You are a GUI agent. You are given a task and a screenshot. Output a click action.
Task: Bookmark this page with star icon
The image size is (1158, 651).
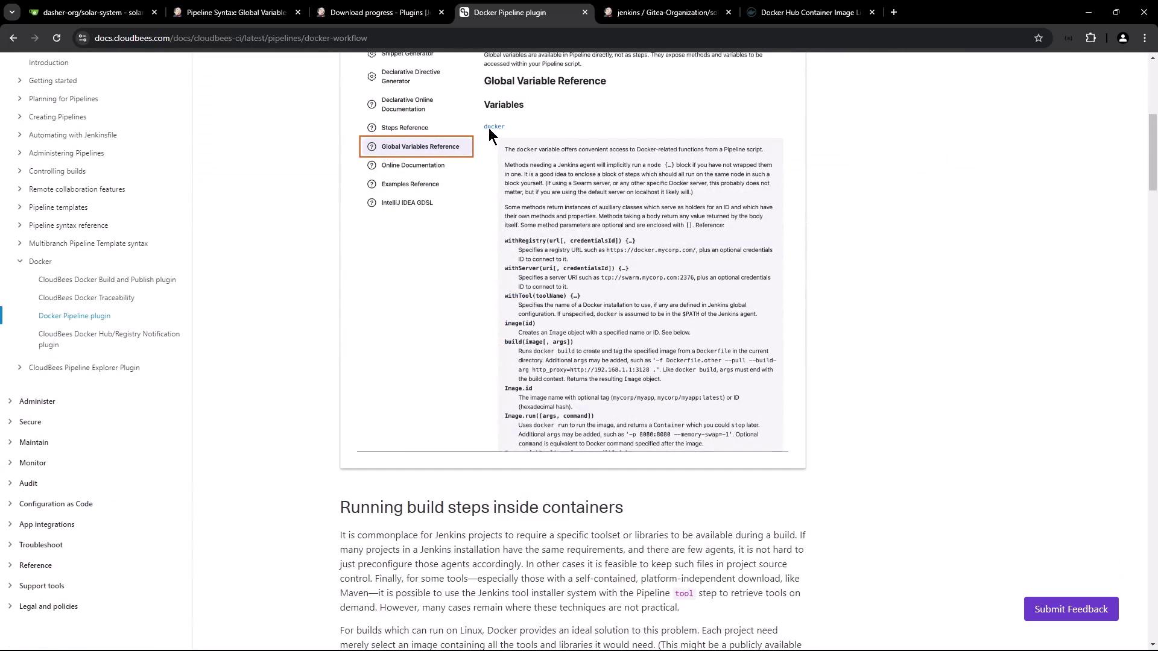pos(1038,38)
